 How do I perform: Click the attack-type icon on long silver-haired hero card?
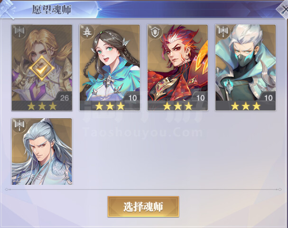(x=19, y=125)
